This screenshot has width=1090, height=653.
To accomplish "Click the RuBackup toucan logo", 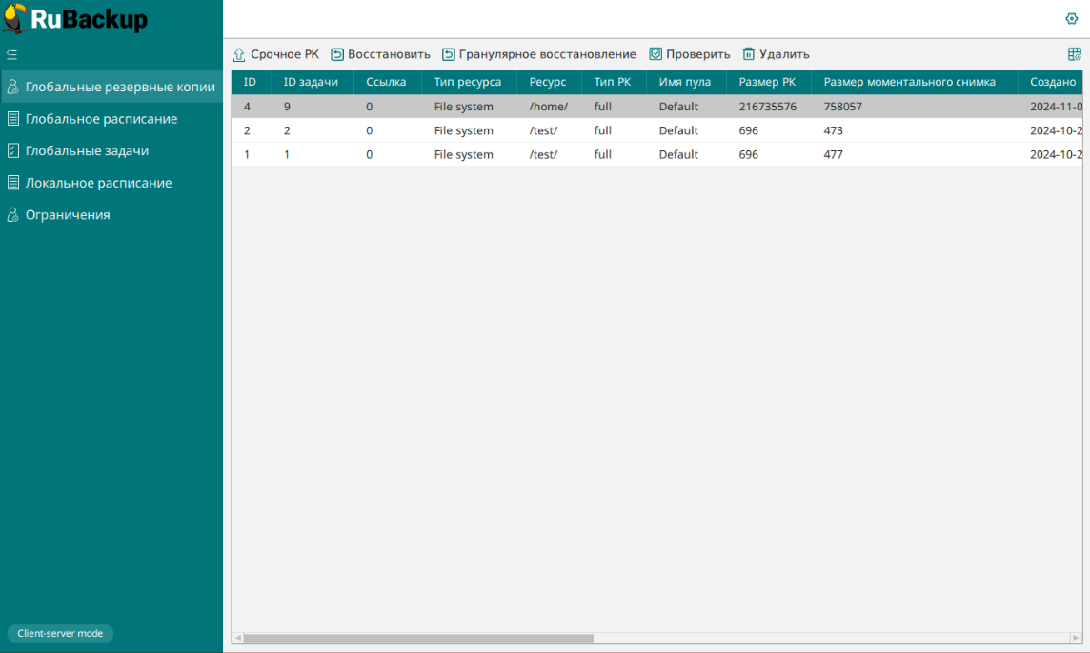I will (14, 18).
